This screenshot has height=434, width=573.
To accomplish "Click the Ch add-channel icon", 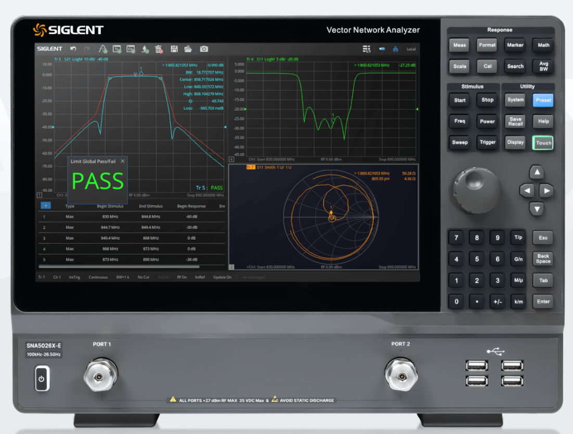I will 131,49.
